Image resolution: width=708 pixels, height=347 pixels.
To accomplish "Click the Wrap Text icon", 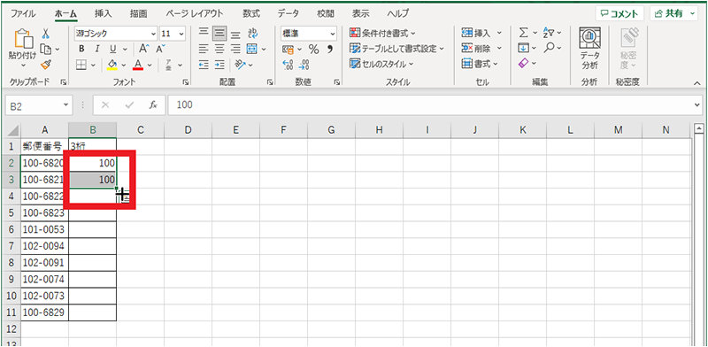I will point(253,34).
